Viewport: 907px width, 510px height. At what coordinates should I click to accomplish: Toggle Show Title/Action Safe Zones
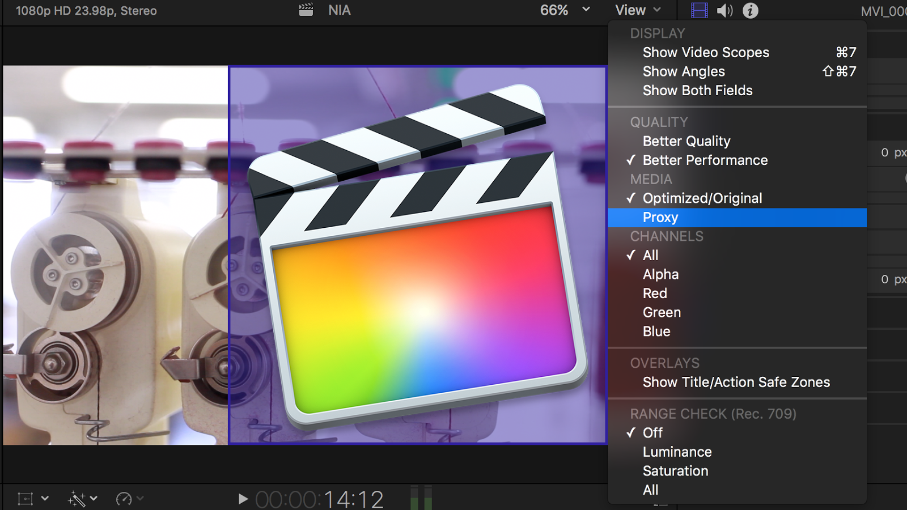[x=737, y=382]
